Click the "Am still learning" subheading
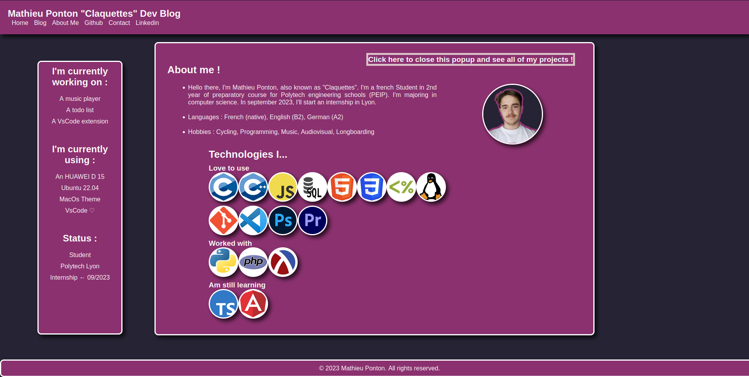The image size is (749, 377). pyautogui.click(x=237, y=285)
